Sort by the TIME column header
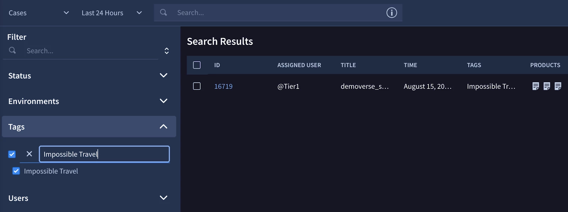The width and height of the screenshot is (568, 212). coord(410,65)
